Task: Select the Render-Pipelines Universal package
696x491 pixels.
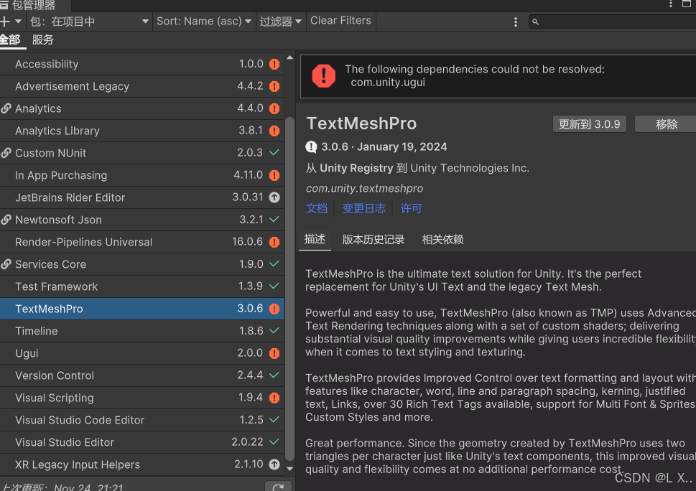Action: (x=141, y=242)
